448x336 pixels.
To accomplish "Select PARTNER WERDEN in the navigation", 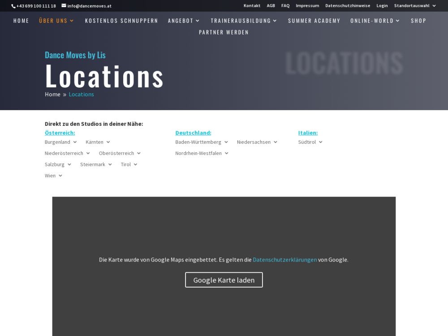I will tap(224, 32).
